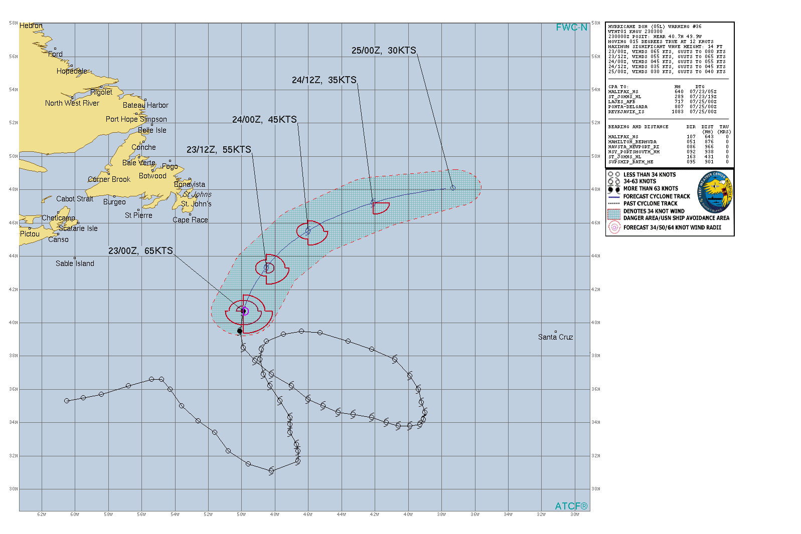Click the forecast wind radii legend symbol
801x534 pixels.
click(x=614, y=227)
